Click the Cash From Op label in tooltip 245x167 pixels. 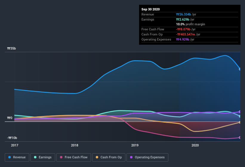pos(152,34)
